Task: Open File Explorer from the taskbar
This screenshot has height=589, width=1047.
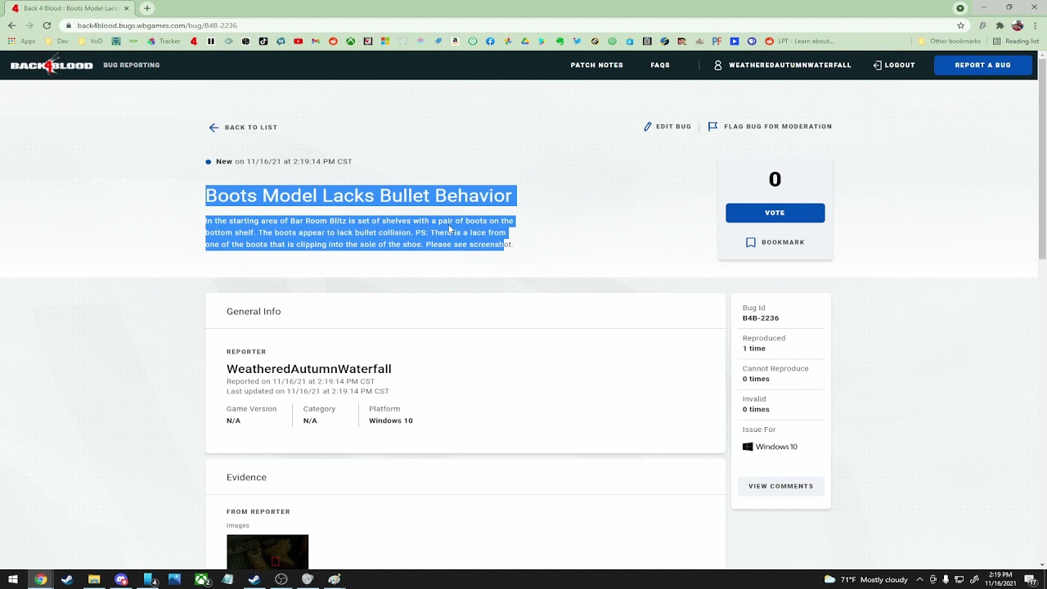Action: coord(94,579)
